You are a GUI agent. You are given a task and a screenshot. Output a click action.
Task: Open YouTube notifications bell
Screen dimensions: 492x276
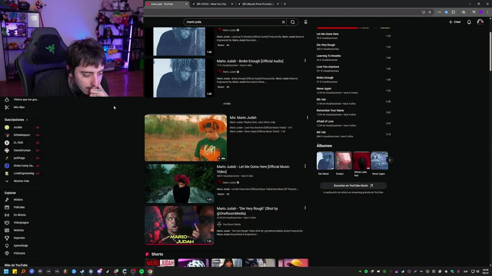pyautogui.click(x=469, y=22)
